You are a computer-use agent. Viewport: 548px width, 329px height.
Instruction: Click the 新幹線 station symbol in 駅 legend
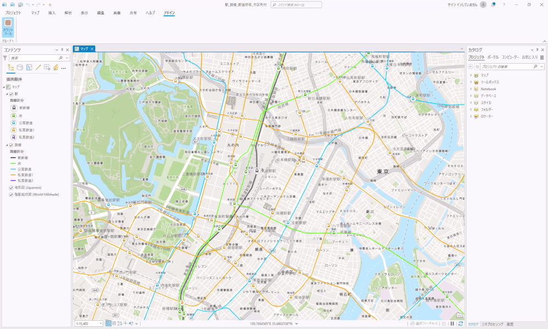(x=14, y=108)
